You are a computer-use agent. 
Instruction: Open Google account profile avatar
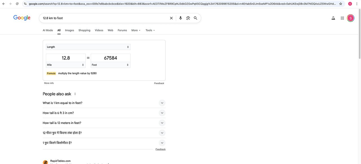click(x=351, y=18)
